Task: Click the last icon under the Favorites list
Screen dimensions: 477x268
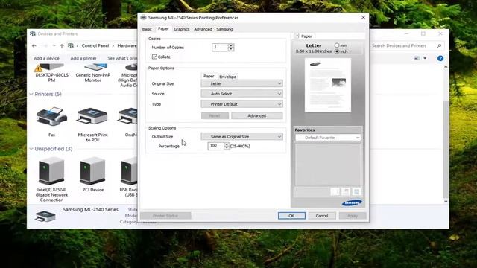Action: (356, 191)
